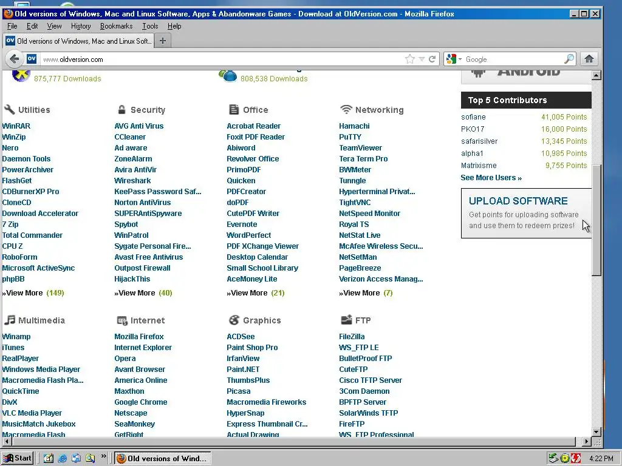Open the TeamViewer link

[x=360, y=148]
